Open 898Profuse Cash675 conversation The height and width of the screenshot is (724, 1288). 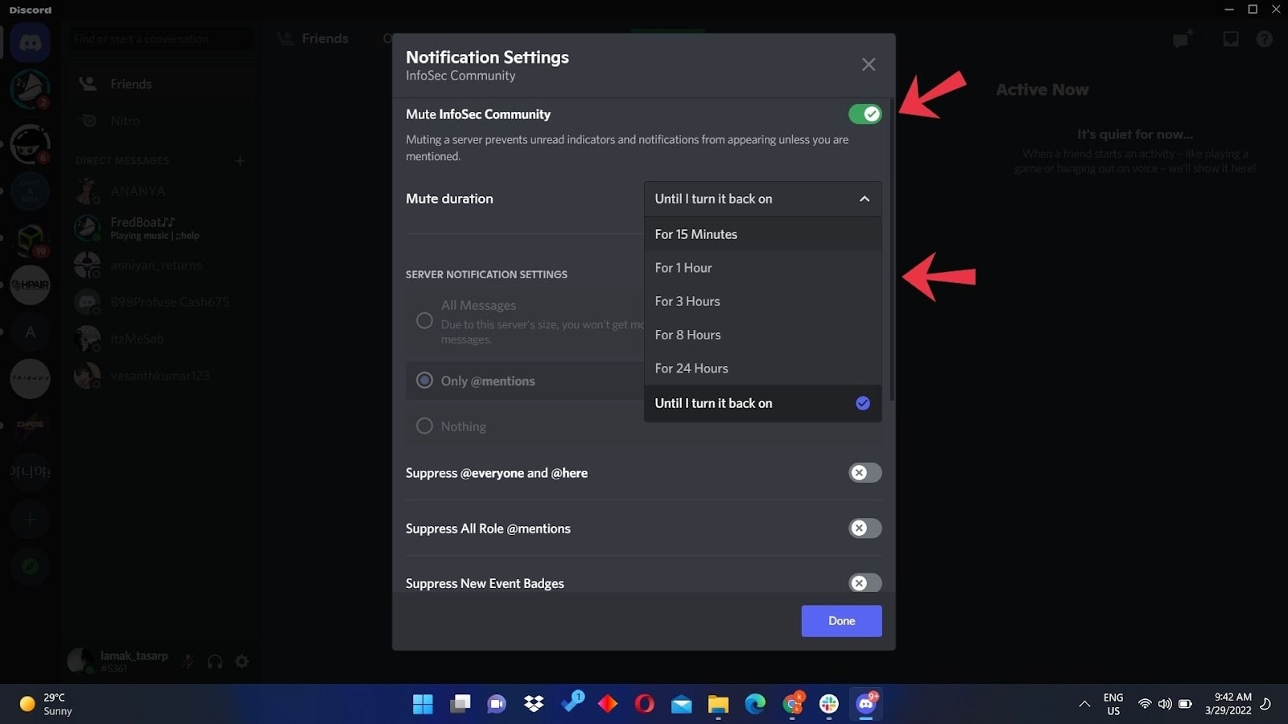click(161, 302)
